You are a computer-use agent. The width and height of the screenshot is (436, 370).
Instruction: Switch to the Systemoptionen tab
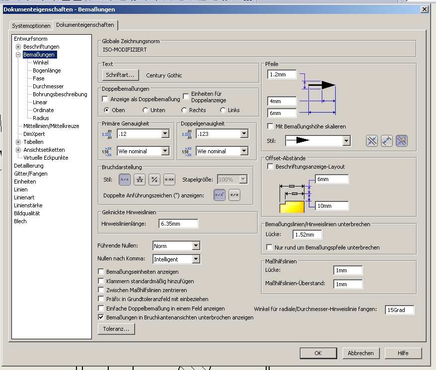(31, 26)
